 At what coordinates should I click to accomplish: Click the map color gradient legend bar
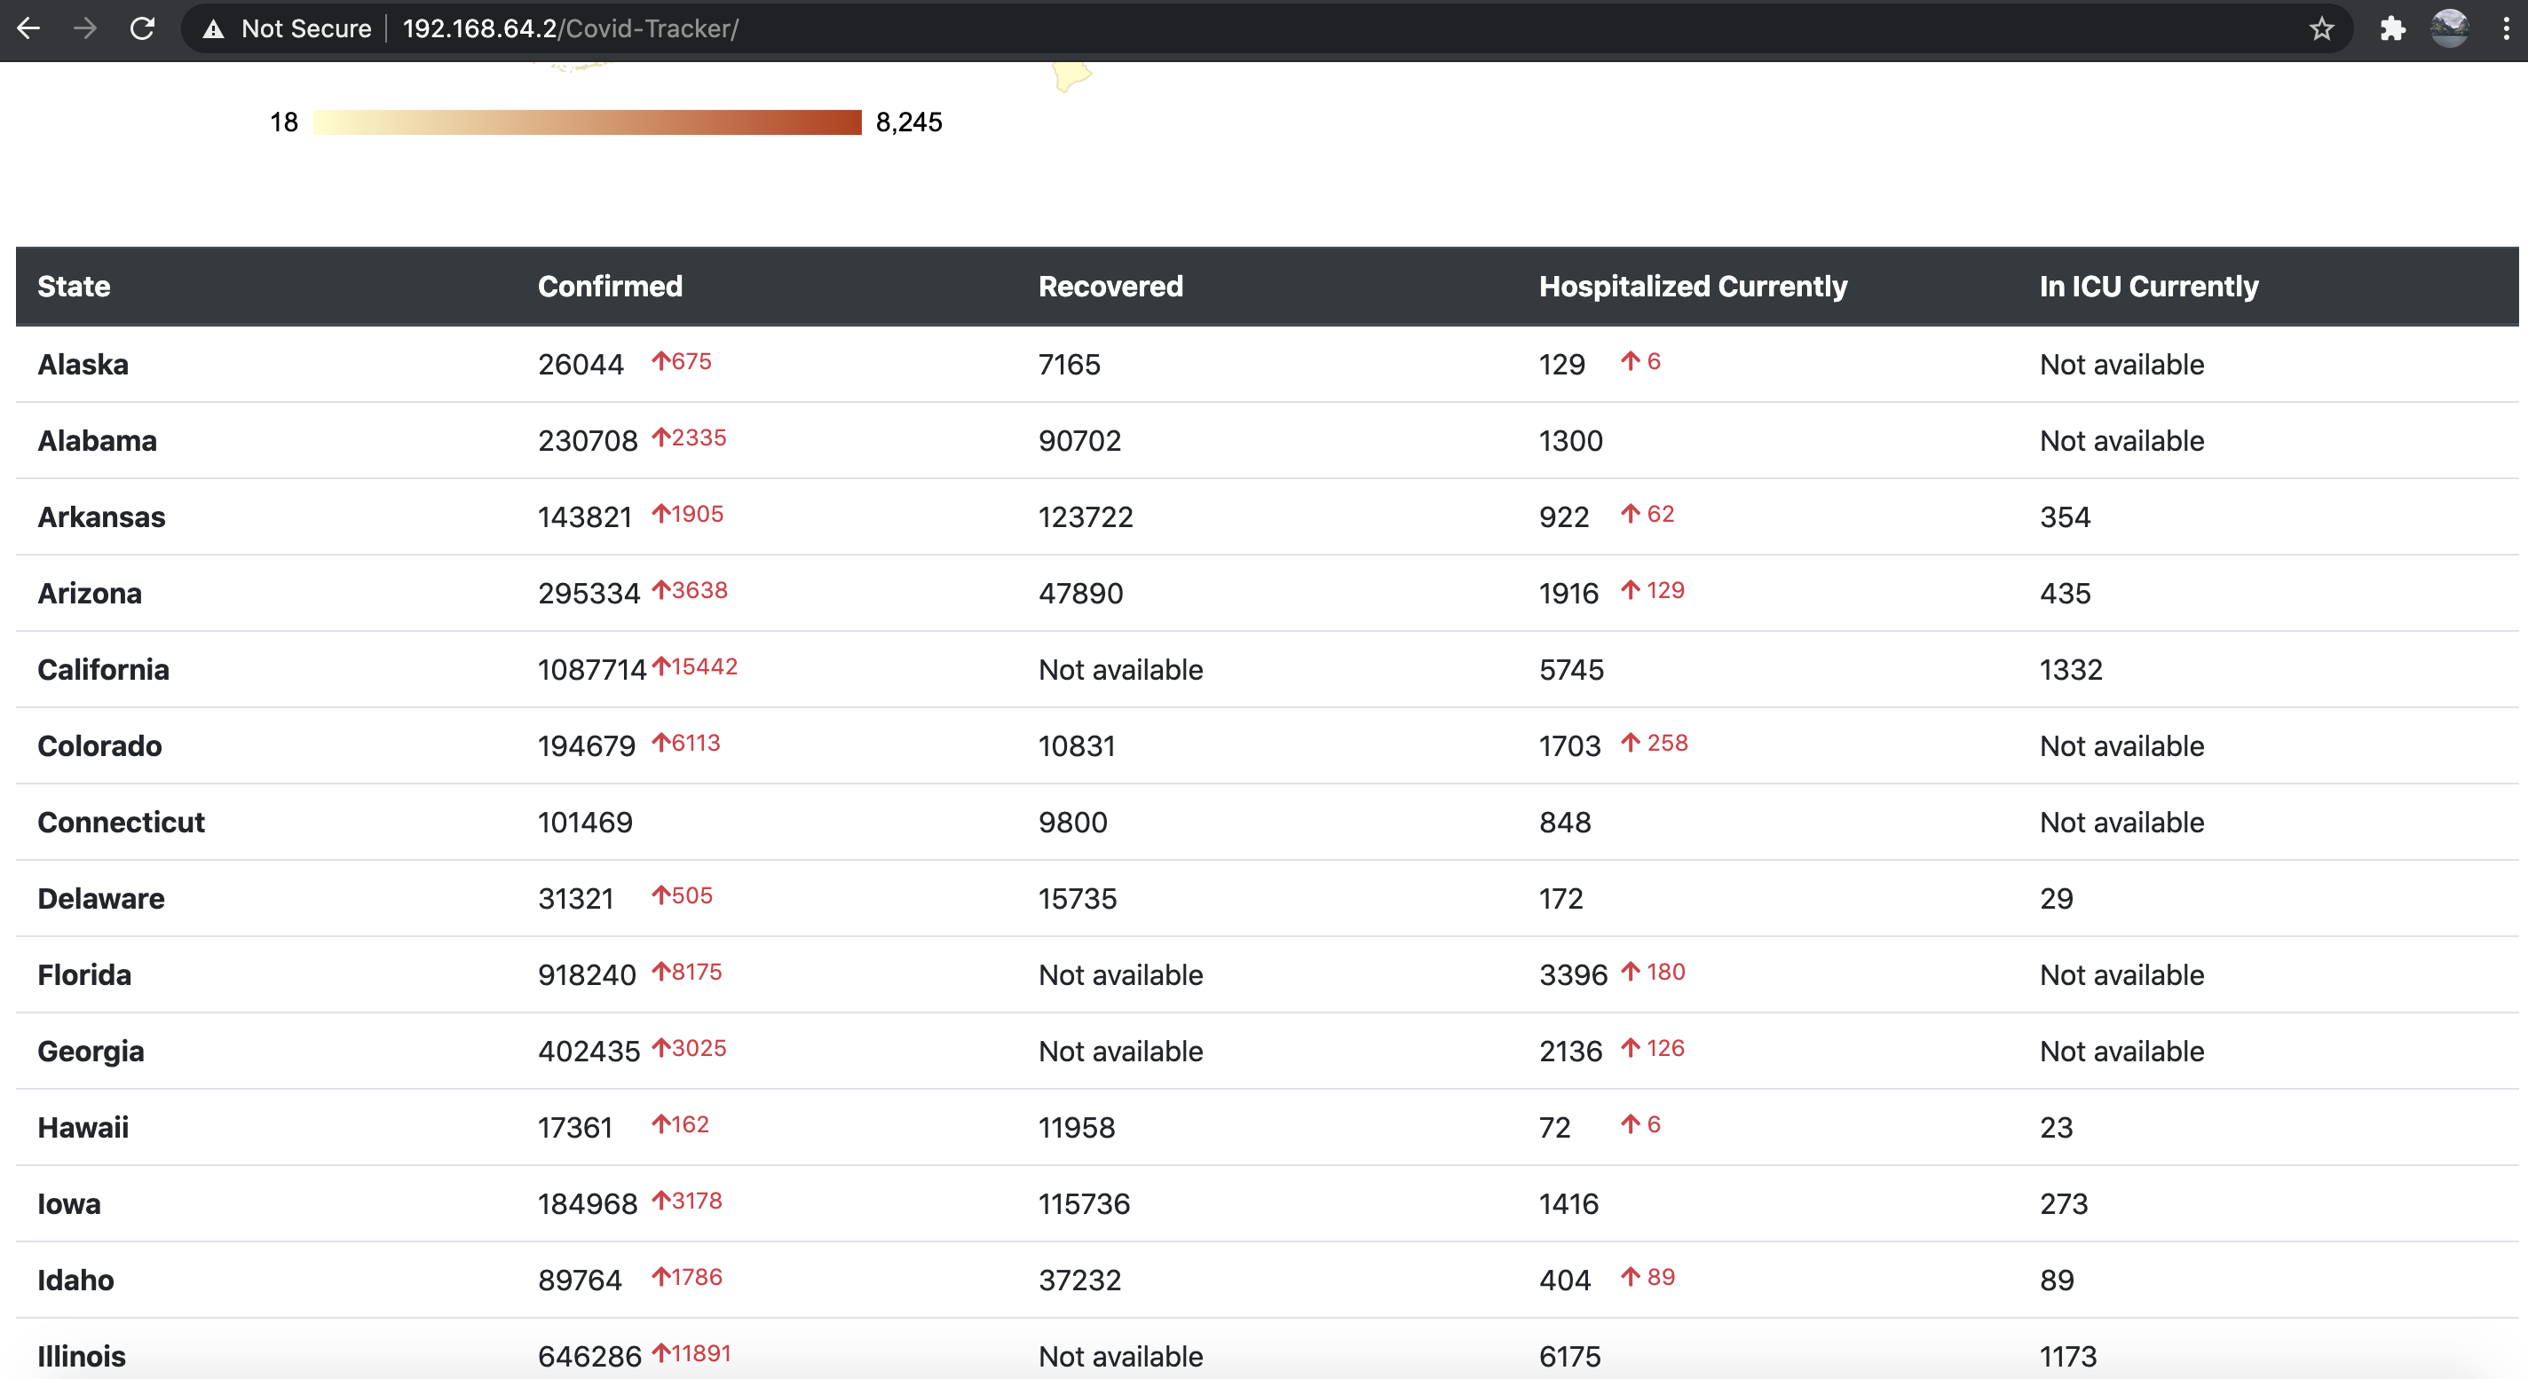pyautogui.click(x=587, y=122)
